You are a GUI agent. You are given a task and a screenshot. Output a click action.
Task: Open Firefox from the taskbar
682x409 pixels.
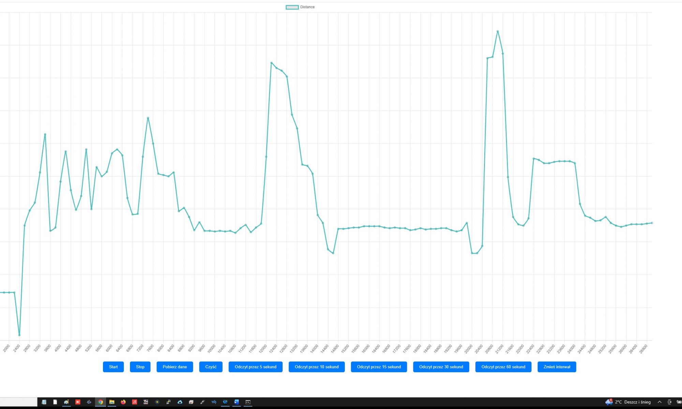[x=123, y=402]
